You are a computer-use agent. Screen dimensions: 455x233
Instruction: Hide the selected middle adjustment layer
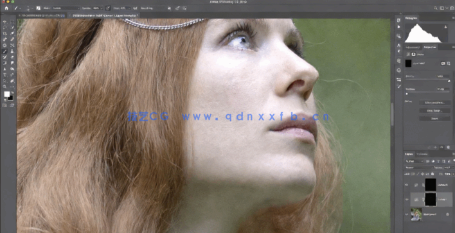407,200
